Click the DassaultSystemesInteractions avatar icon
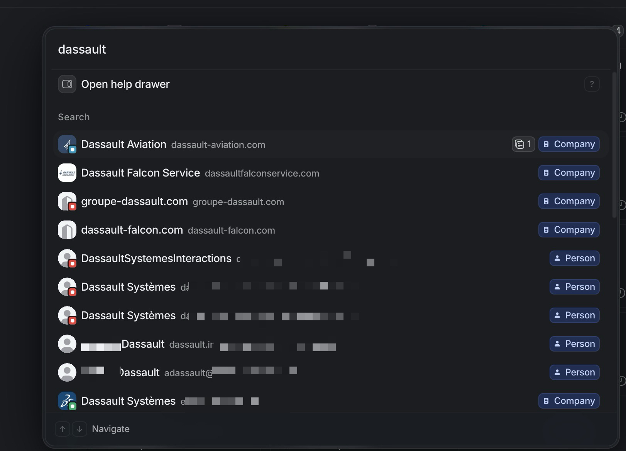This screenshot has width=626, height=451. (x=67, y=259)
